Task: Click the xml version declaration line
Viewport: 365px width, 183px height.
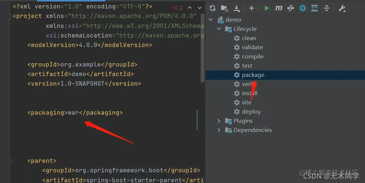Action: 83,7
